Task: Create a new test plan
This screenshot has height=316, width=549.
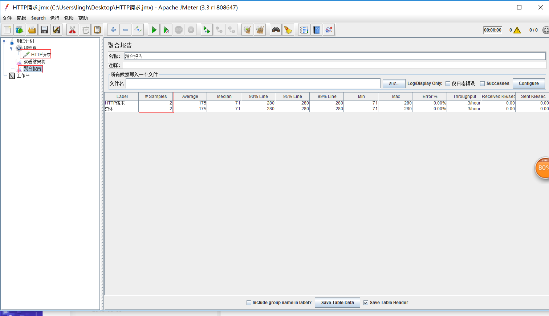Action: pyautogui.click(x=7, y=30)
